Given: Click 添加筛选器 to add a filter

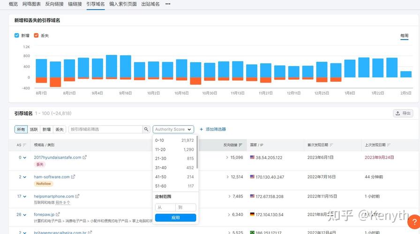Looking at the screenshot, I should tap(216, 129).
